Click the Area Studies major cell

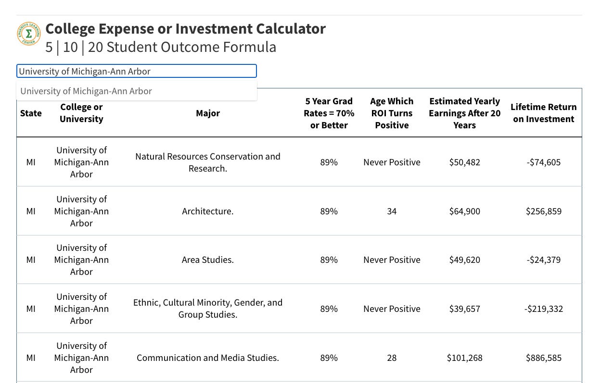[x=207, y=260]
